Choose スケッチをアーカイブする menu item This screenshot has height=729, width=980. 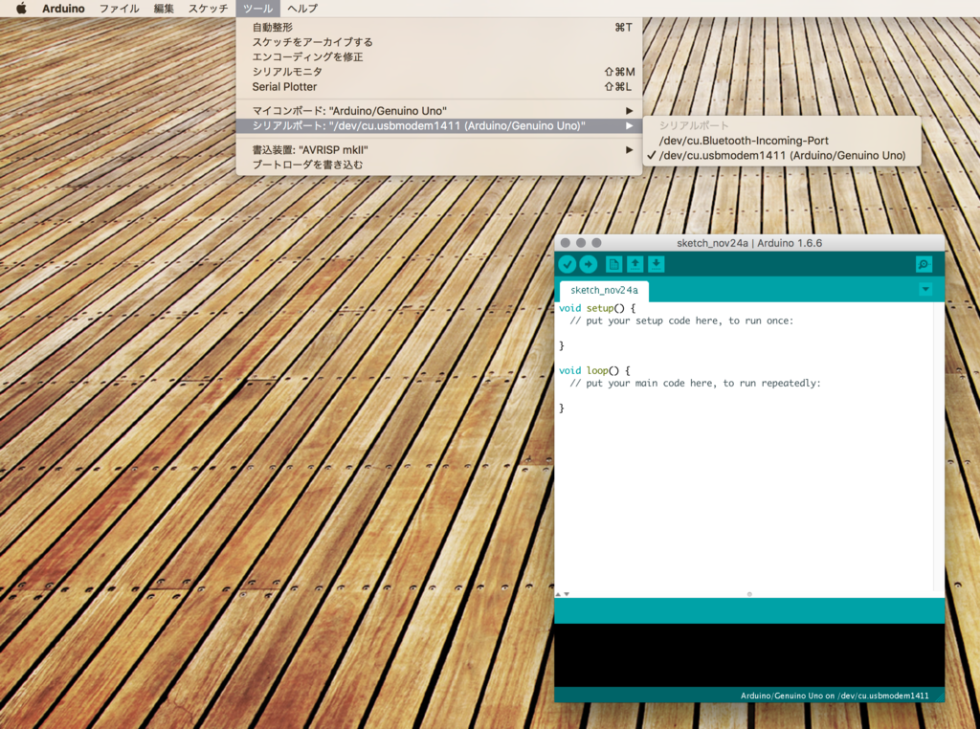(438, 42)
